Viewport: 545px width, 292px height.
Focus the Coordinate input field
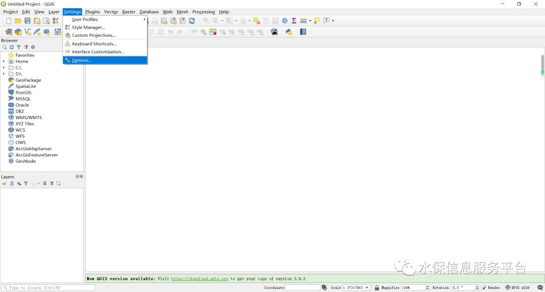[302, 287]
